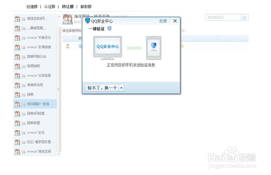The width and height of the screenshot is (271, 175).
Task: Select the group 蔬果联盟
Action: 35,123
